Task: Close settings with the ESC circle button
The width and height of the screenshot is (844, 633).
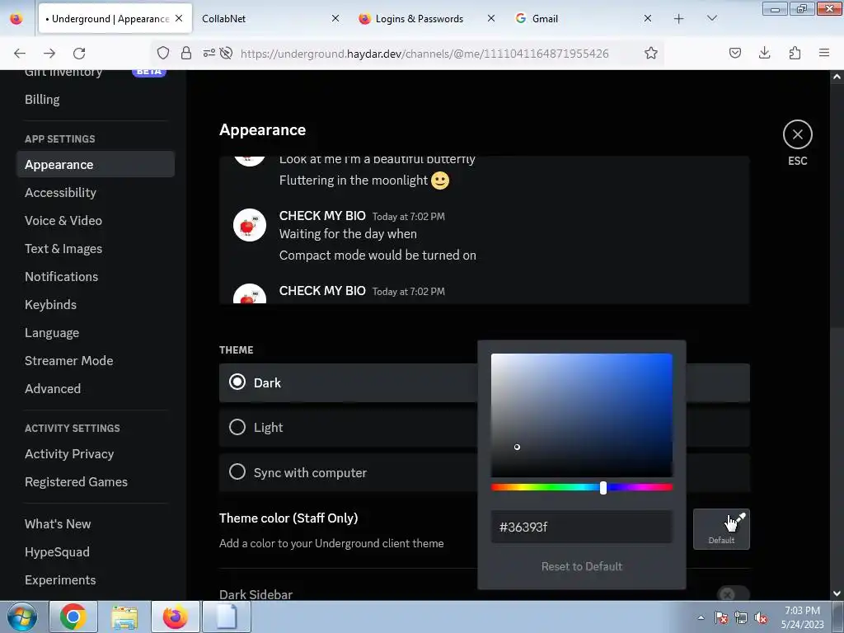Action: coord(797,134)
